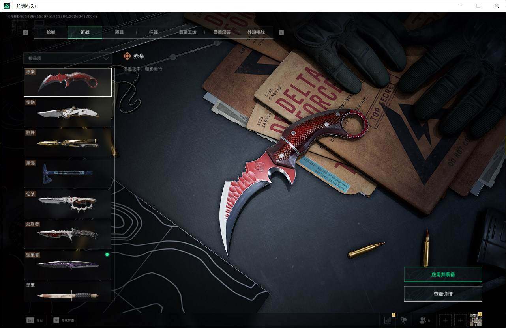Click the H 隐藏界面 button

click(64, 320)
